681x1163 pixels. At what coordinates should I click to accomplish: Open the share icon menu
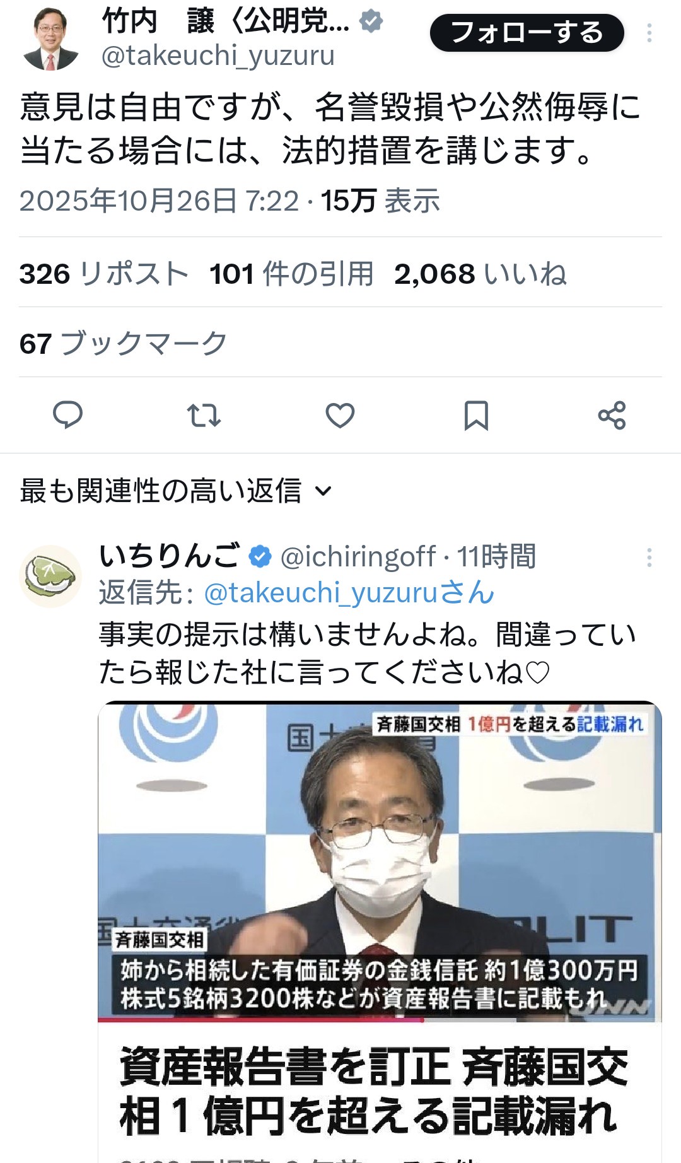(x=612, y=416)
